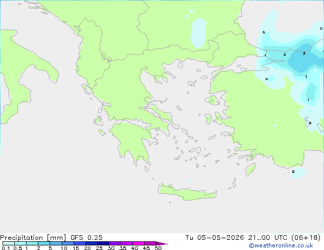Click the 45–50 mm legend swatch

pyautogui.click(x=150, y=243)
